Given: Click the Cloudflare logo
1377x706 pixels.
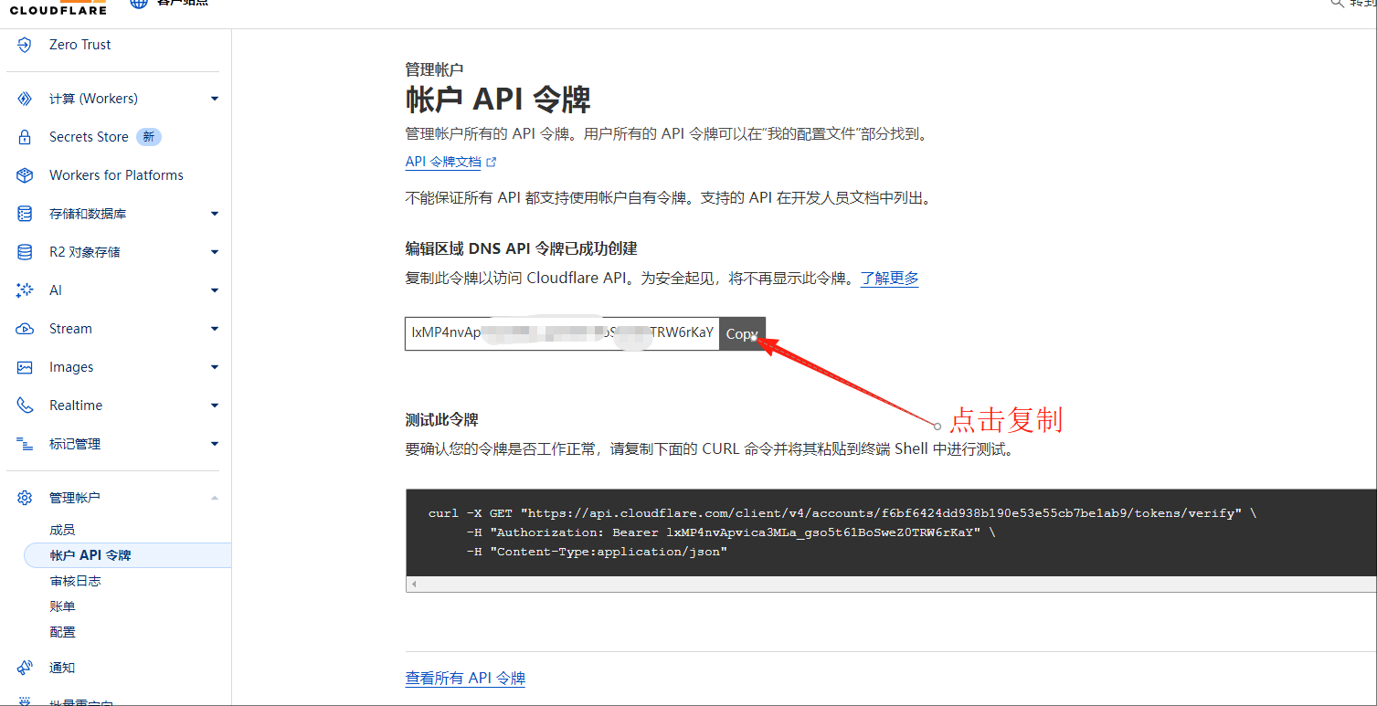Looking at the screenshot, I should tap(58, 7).
